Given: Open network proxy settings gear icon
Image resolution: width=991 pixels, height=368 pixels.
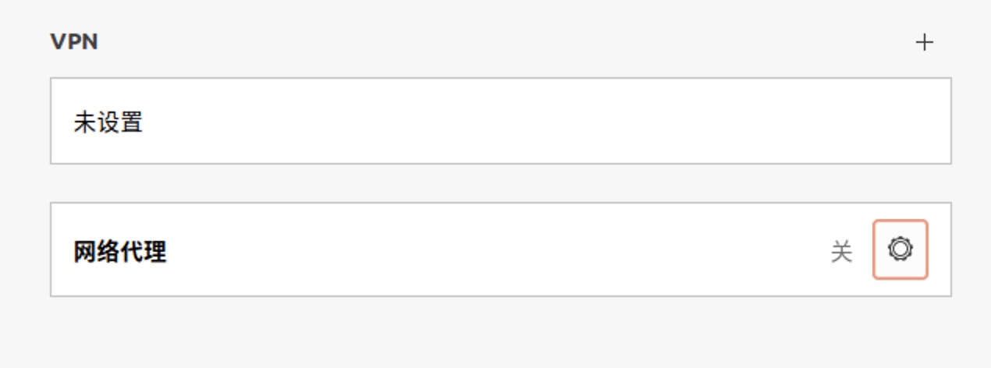Looking at the screenshot, I should pyautogui.click(x=900, y=249).
